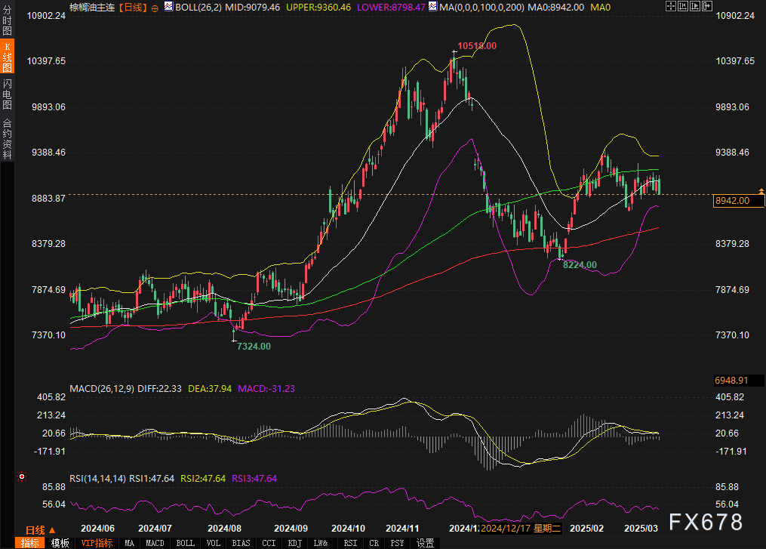This screenshot has width=766, height=549.
Task: Open the 合约资料 side tab
Action: pos(7,138)
